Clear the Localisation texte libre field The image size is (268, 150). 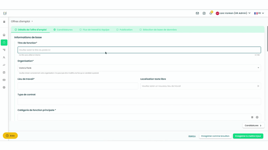click(258, 86)
